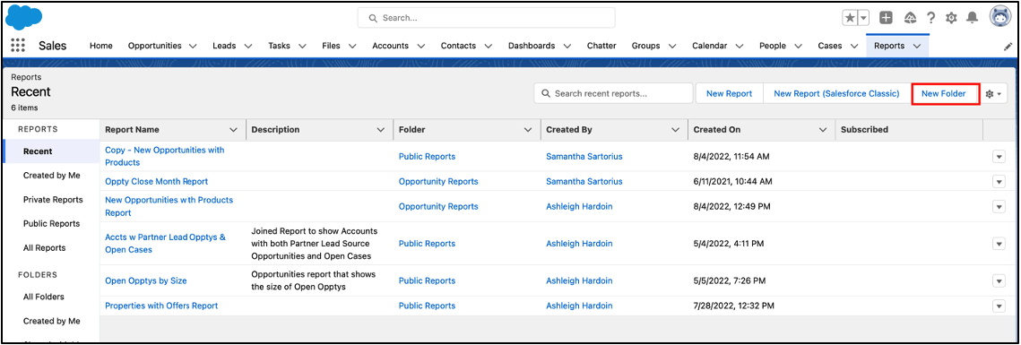Open row actions for Open Opptys by Size
The height and width of the screenshot is (345, 1021).
pos(999,280)
